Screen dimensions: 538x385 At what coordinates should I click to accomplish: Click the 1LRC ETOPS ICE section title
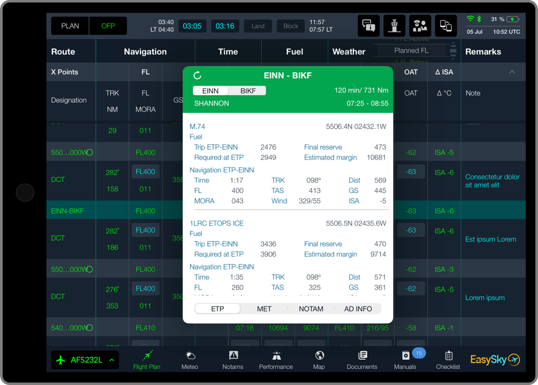217,223
